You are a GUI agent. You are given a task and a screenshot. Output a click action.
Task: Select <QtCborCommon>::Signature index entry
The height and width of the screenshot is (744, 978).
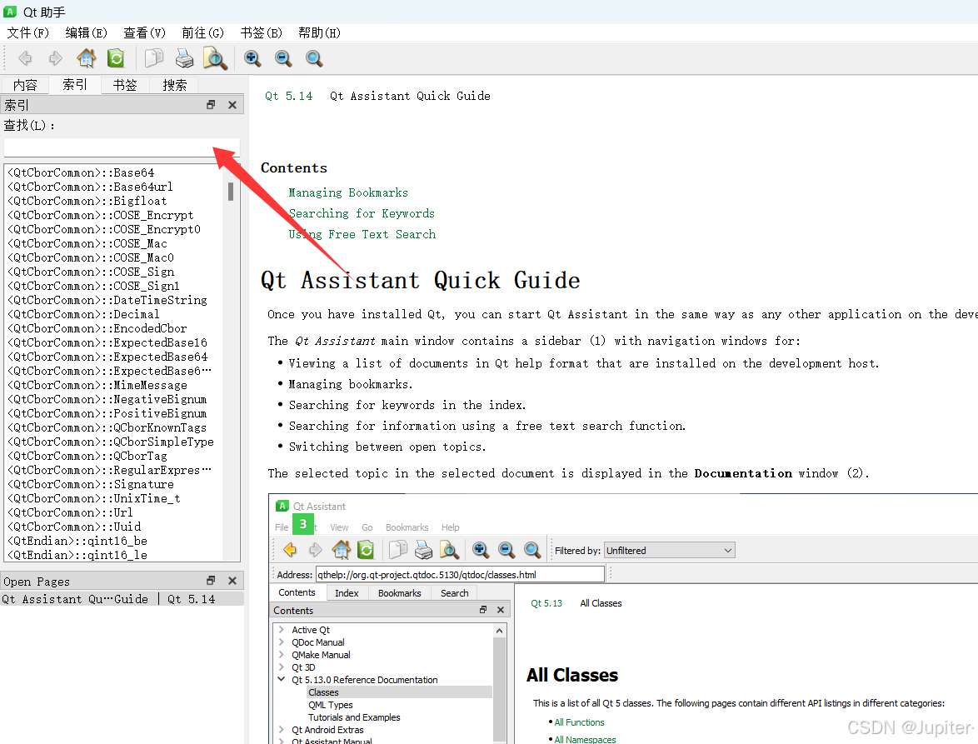pos(90,485)
